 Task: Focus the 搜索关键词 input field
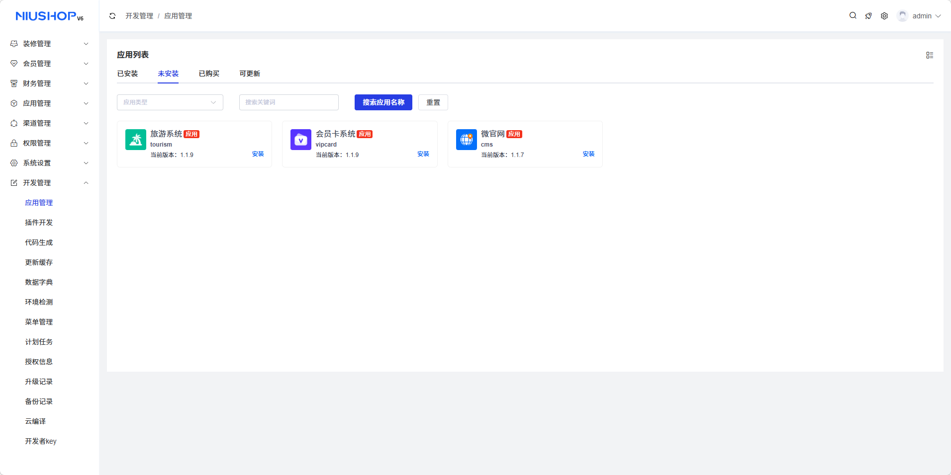coord(289,102)
